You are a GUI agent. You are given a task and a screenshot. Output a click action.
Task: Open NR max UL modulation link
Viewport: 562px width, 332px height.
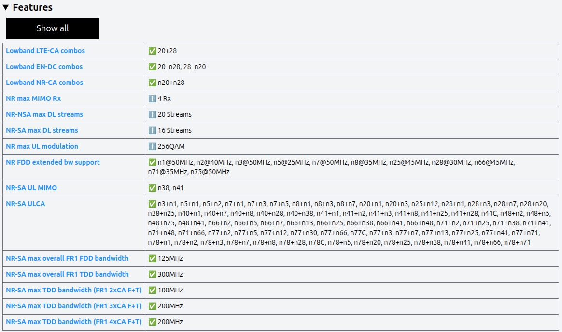click(x=42, y=146)
